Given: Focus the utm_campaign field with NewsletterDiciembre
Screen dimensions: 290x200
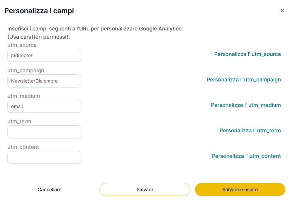Looking at the screenshot, I should (x=44, y=81).
